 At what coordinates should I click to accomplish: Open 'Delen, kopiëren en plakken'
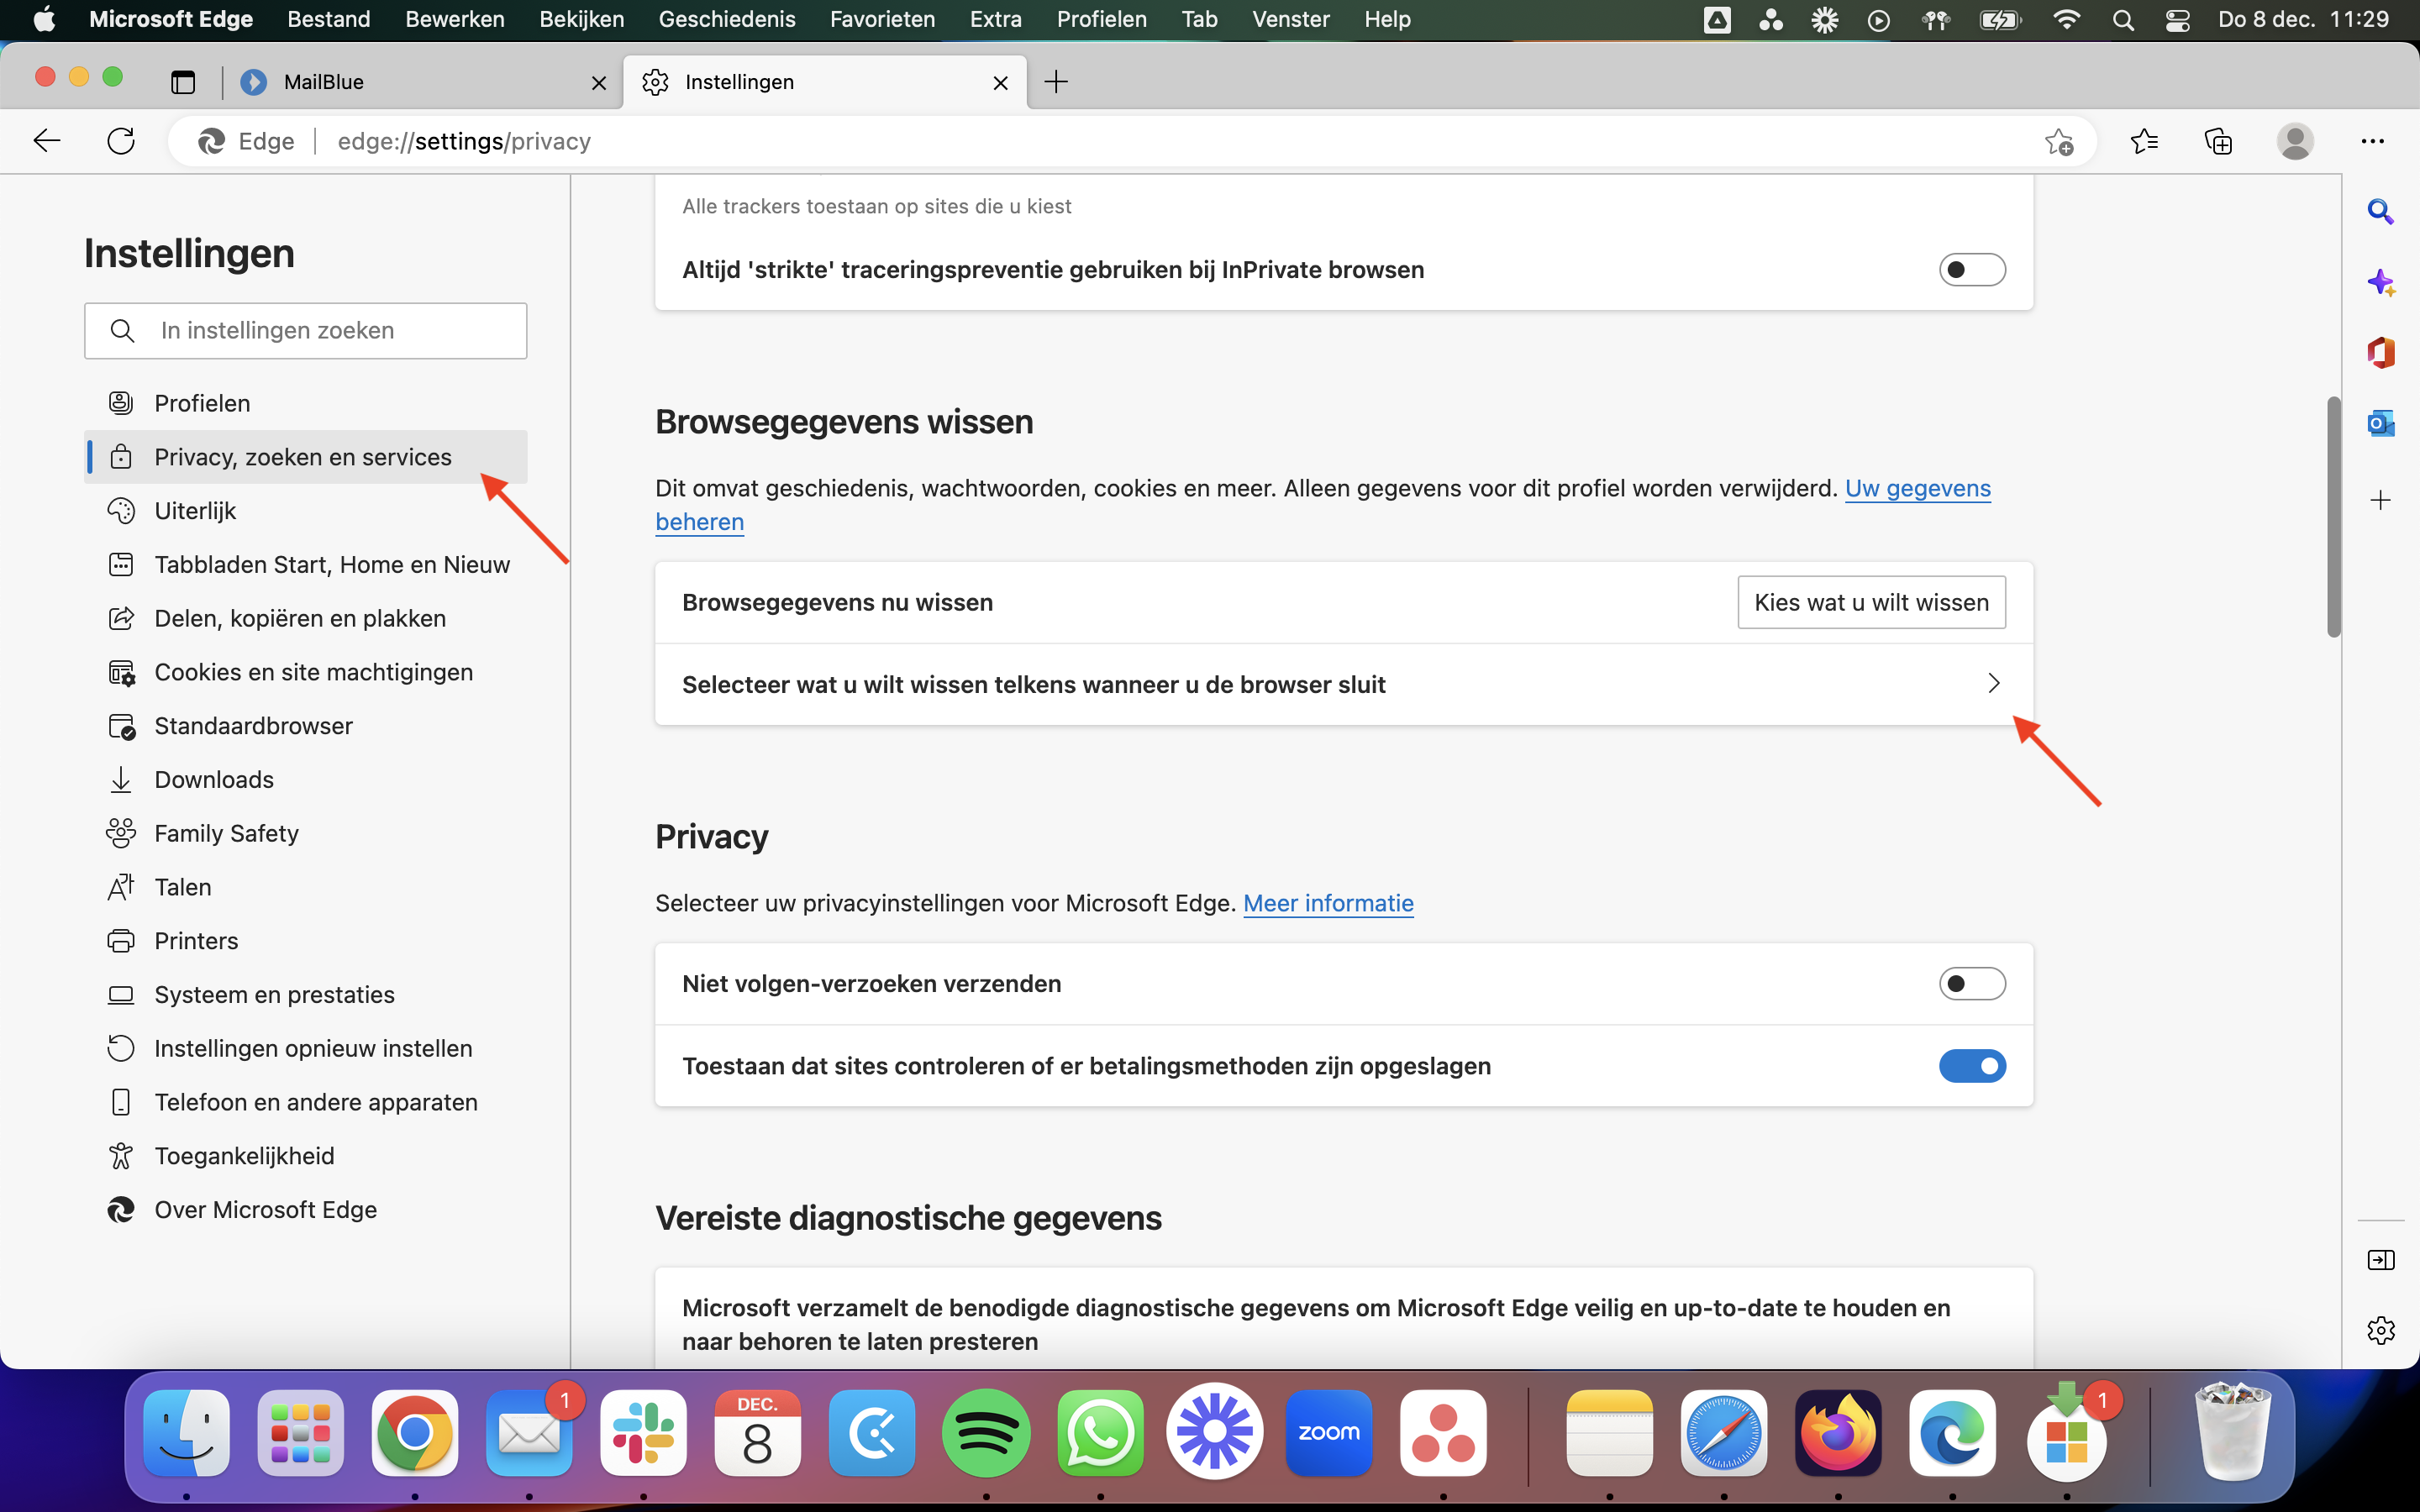pos(306,619)
